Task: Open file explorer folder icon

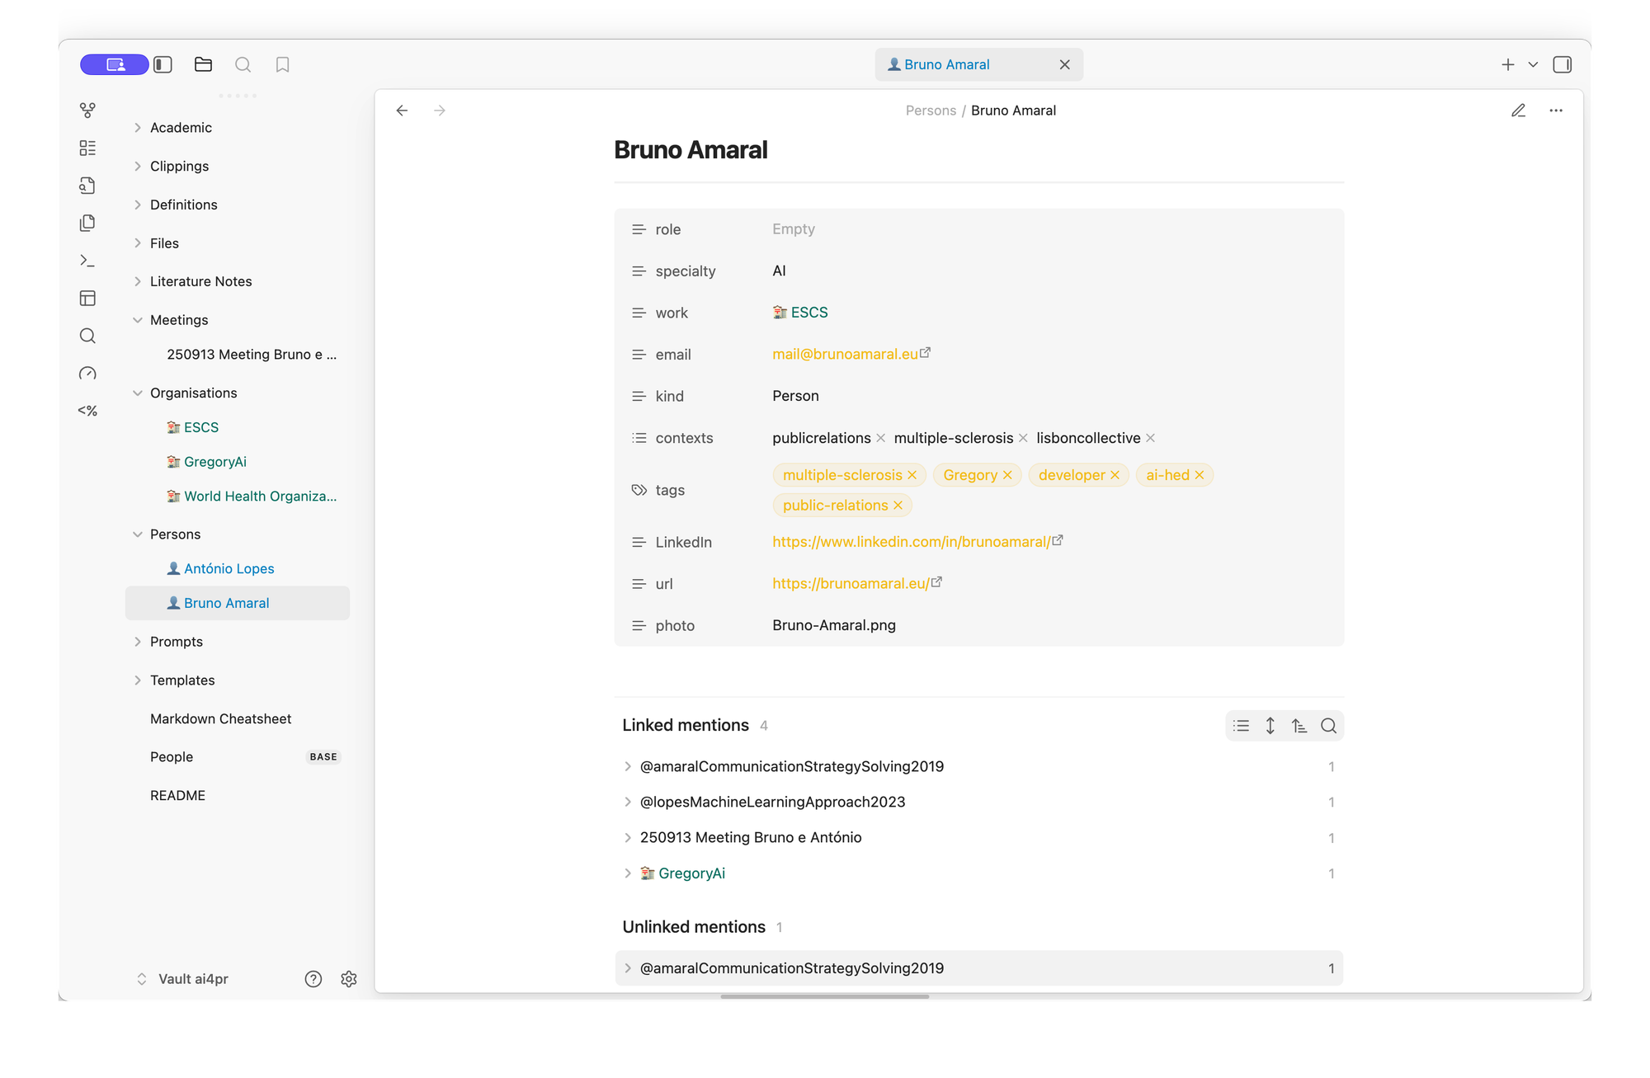Action: (x=203, y=64)
